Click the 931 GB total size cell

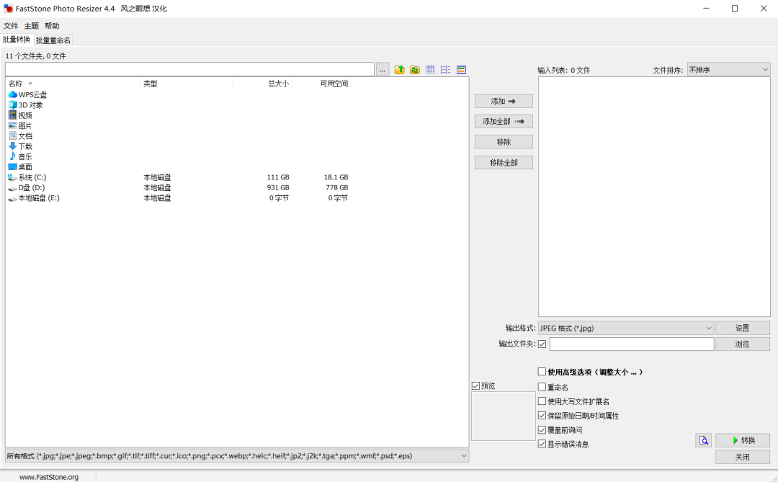(x=278, y=187)
